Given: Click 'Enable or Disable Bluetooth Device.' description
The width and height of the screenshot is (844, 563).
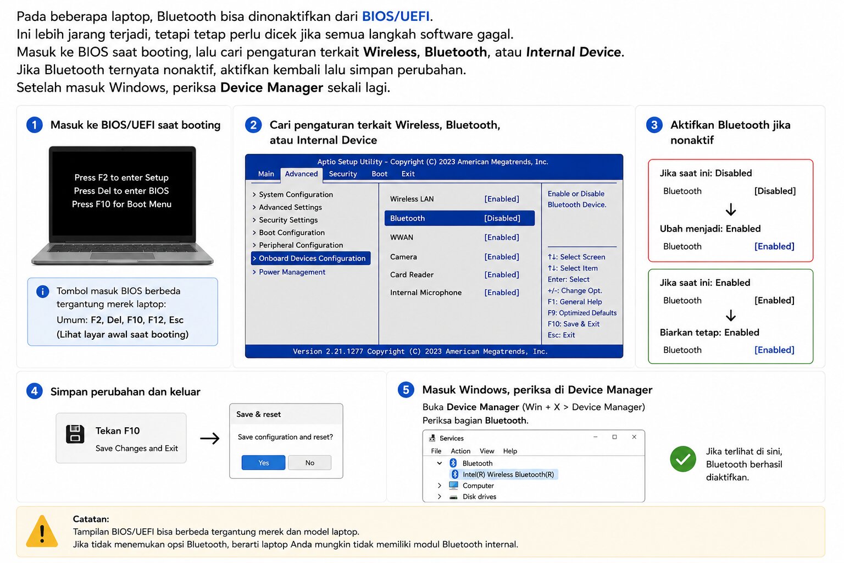Looking at the screenshot, I should coord(577,199).
